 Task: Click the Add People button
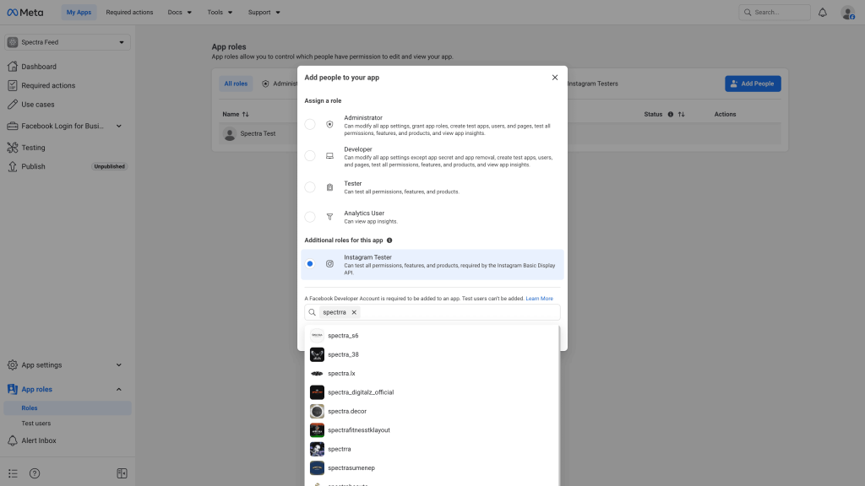(753, 84)
